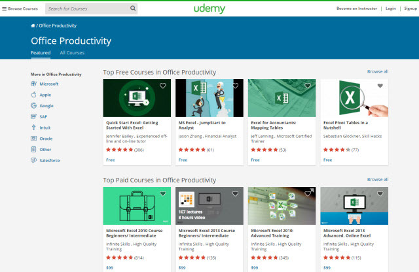This screenshot has height=272, width=419.
Task: Open Become an Instructor link
Action: [x=357, y=8]
